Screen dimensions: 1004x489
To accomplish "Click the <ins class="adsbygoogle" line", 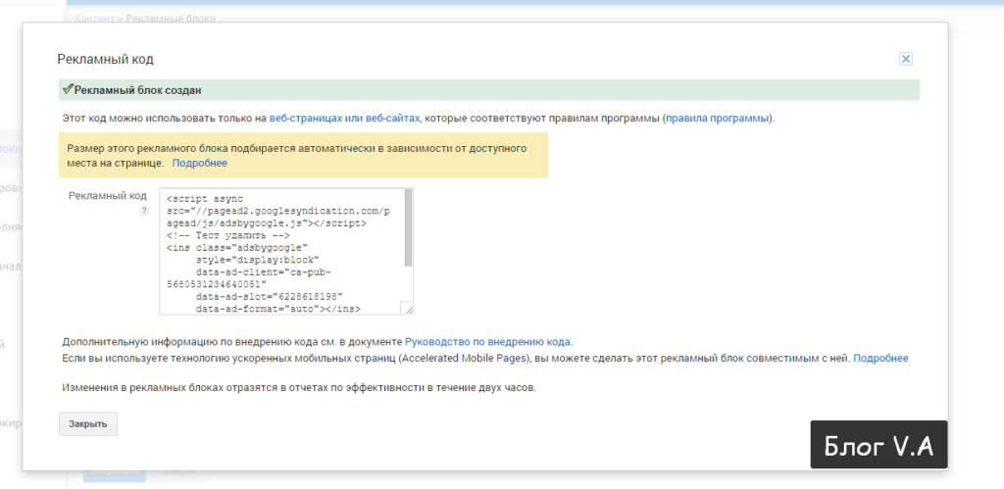I will (x=237, y=247).
